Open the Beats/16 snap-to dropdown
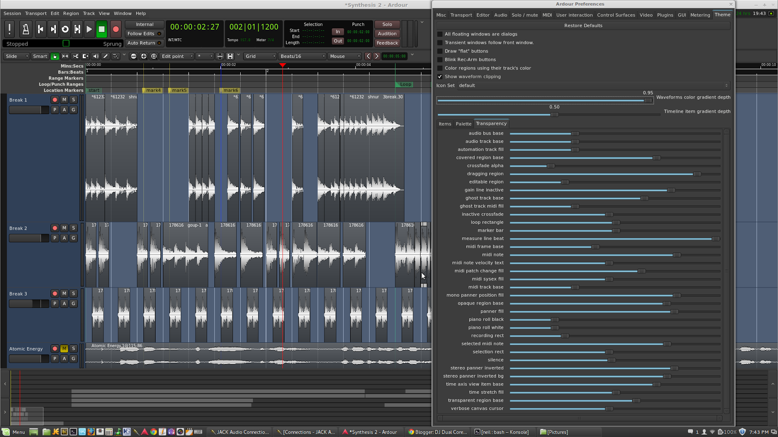778x437 pixels. click(302, 56)
